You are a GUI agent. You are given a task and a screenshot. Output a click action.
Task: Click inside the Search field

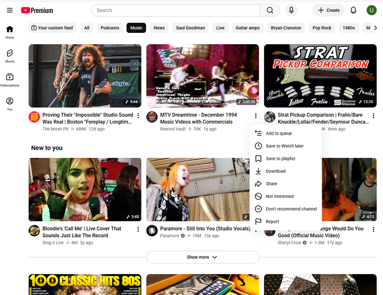(x=176, y=10)
